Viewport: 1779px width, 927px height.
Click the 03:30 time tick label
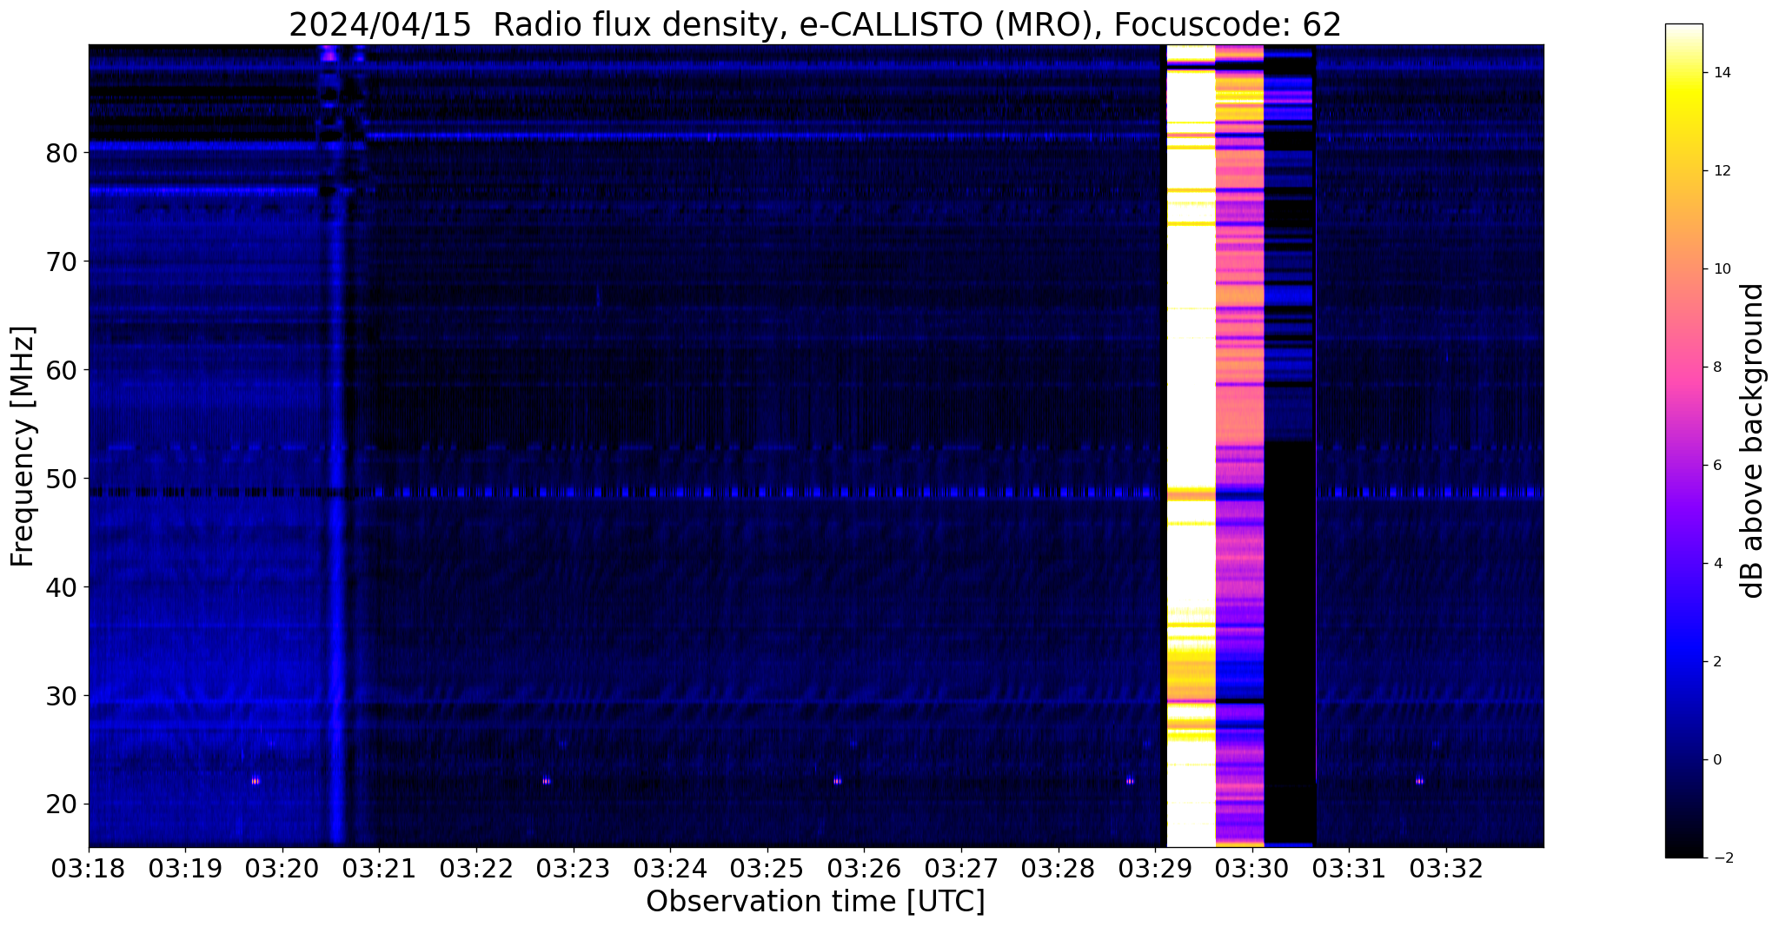click(1252, 868)
